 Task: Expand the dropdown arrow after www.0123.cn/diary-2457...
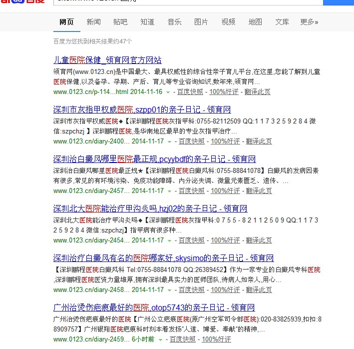pos(170,191)
